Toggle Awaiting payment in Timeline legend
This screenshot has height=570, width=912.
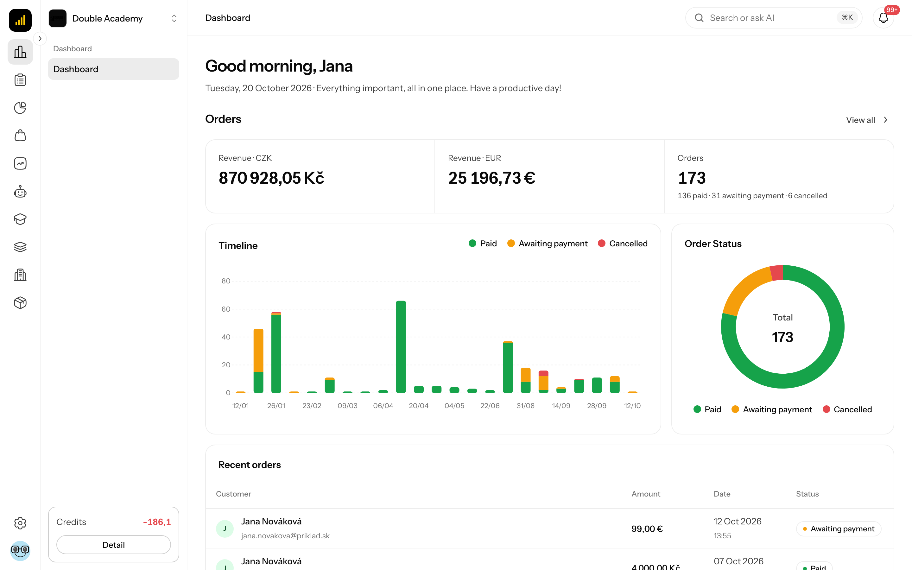tap(547, 244)
